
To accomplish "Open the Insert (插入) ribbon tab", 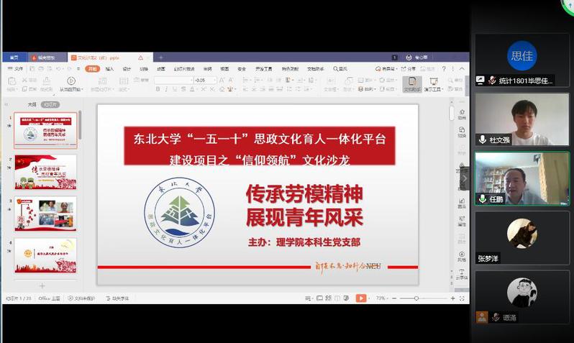I will coord(109,69).
